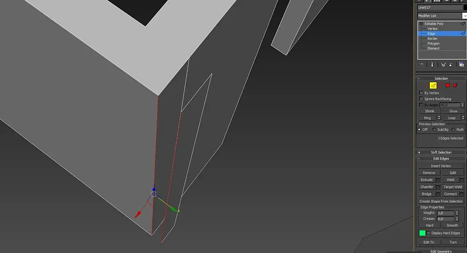Viewport: 467px width, 253px height.
Task: Collapse the Editable Poly tree node
Action: pos(421,23)
